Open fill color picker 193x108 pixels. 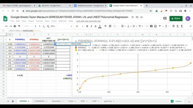106,26
